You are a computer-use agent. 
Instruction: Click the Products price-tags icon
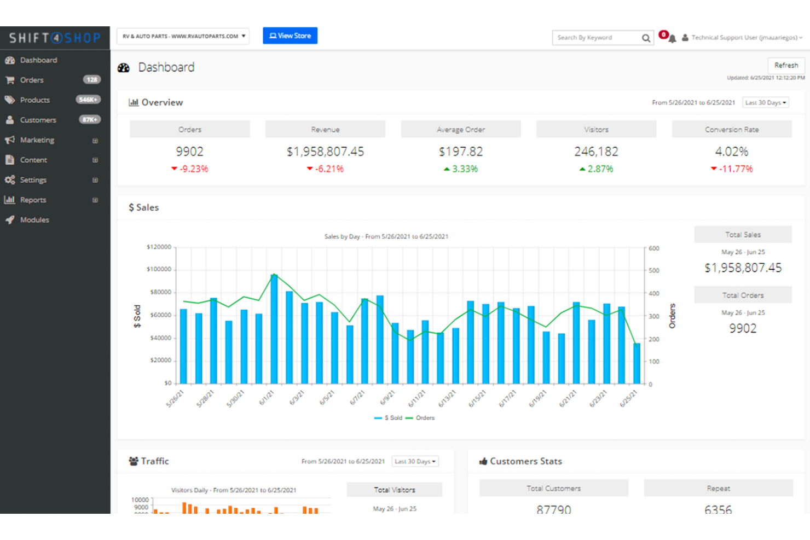pyautogui.click(x=10, y=100)
